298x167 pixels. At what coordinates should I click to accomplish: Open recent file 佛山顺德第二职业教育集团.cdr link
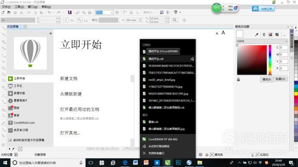[79, 118]
